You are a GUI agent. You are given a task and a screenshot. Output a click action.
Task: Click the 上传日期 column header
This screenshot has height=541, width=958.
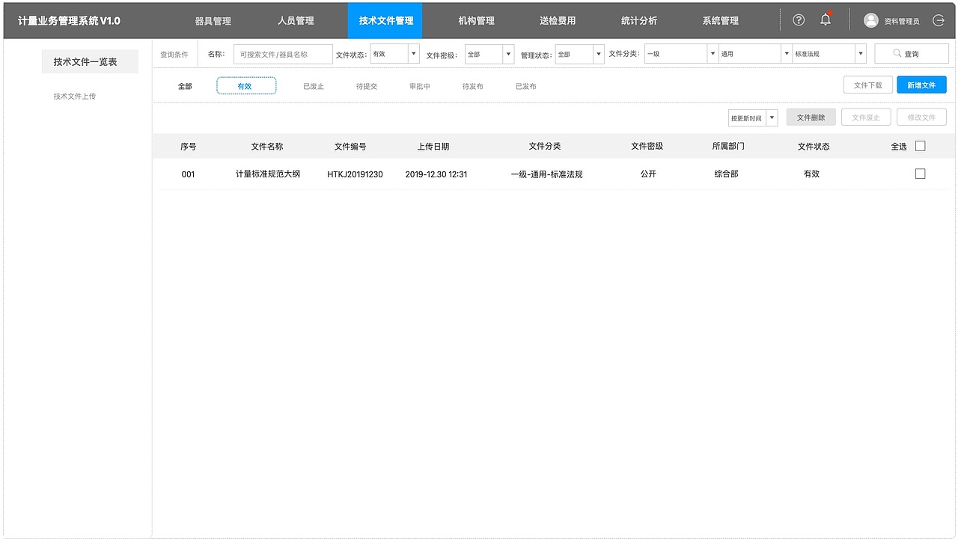pyautogui.click(x=433, y=147)
